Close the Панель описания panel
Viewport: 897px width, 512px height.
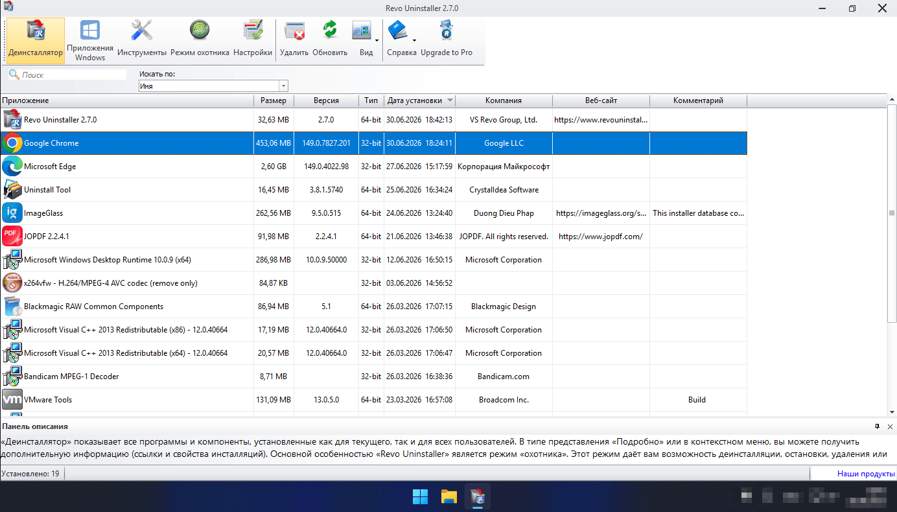[890, 426]
